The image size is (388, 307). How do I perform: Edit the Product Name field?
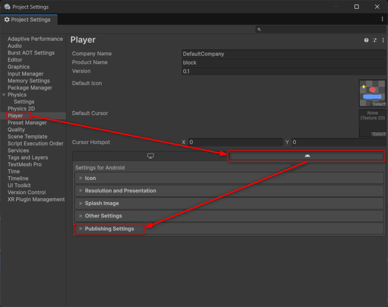(283, 63)
